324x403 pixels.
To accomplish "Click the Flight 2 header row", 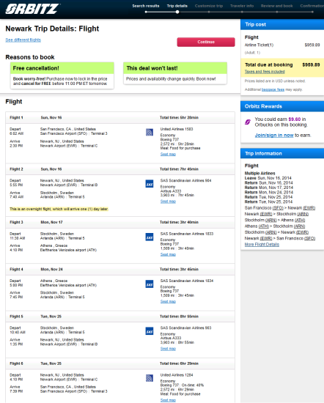I will tap(120, 169).
